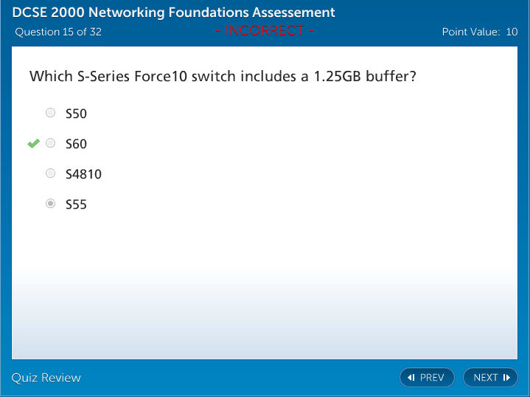
Task: Click the S50 answer label
Action: 76,114
